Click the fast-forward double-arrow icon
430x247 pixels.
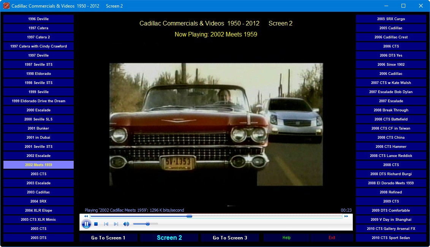click(346, 216)
